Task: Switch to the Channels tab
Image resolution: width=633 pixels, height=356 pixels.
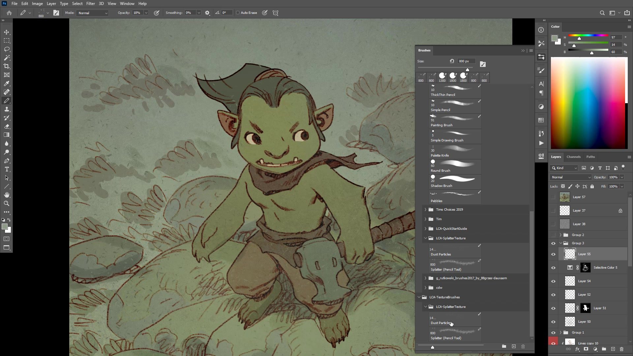Action: pyautogui.click(x=573, y=157)
